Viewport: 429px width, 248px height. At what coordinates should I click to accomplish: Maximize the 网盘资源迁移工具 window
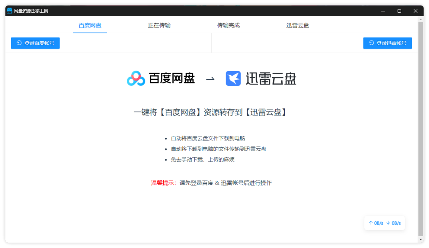tap(399, 11)
